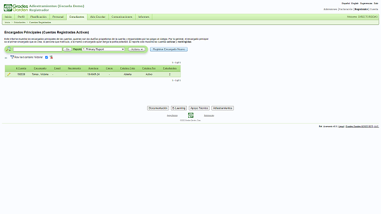Sort by the Nacimiento column header
This screenshot has height=214, width=381.
pos(74,68)
